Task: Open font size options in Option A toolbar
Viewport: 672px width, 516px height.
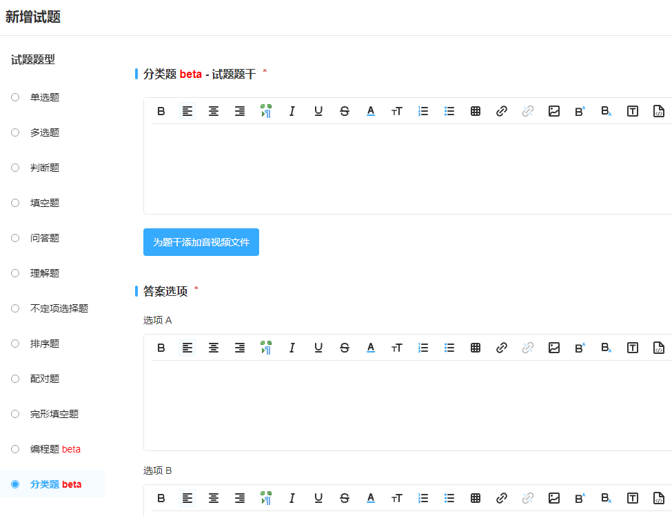Action: click(397, 348)
